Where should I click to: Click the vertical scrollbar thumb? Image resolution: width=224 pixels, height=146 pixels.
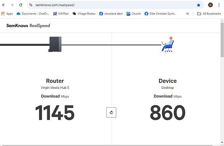(222, 40)
